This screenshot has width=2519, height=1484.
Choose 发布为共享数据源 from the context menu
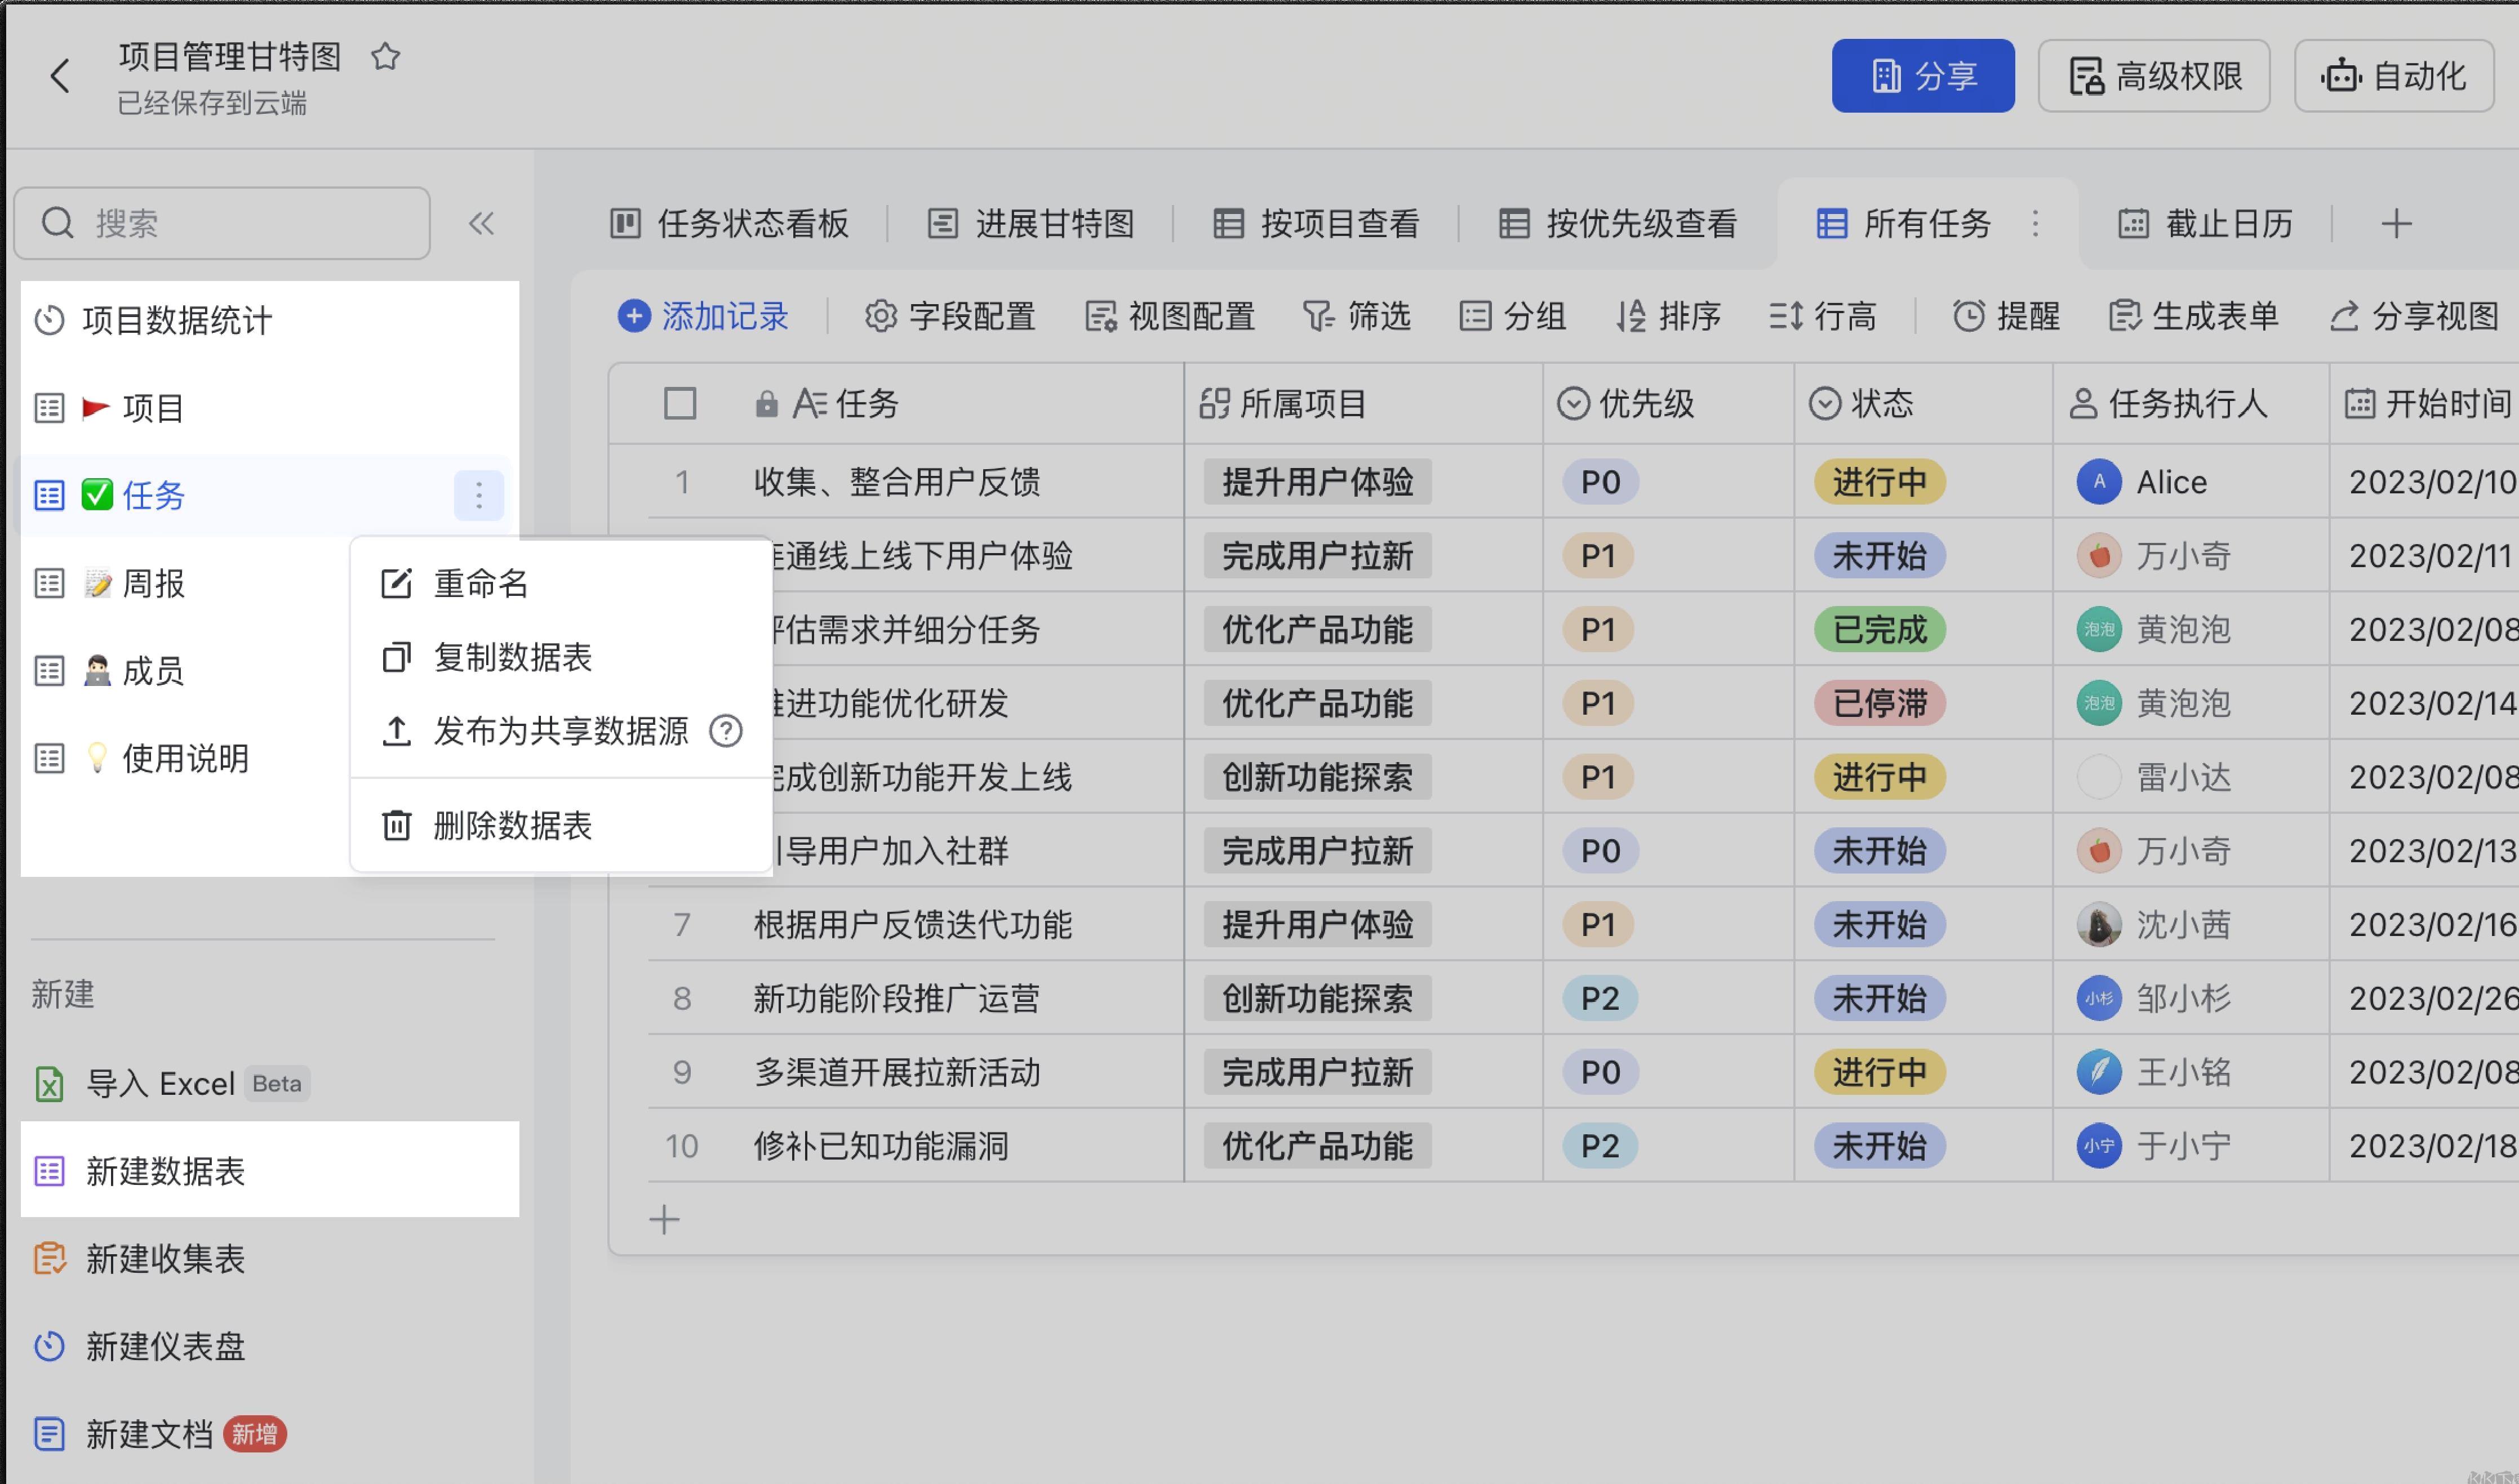tap(561, 731)
